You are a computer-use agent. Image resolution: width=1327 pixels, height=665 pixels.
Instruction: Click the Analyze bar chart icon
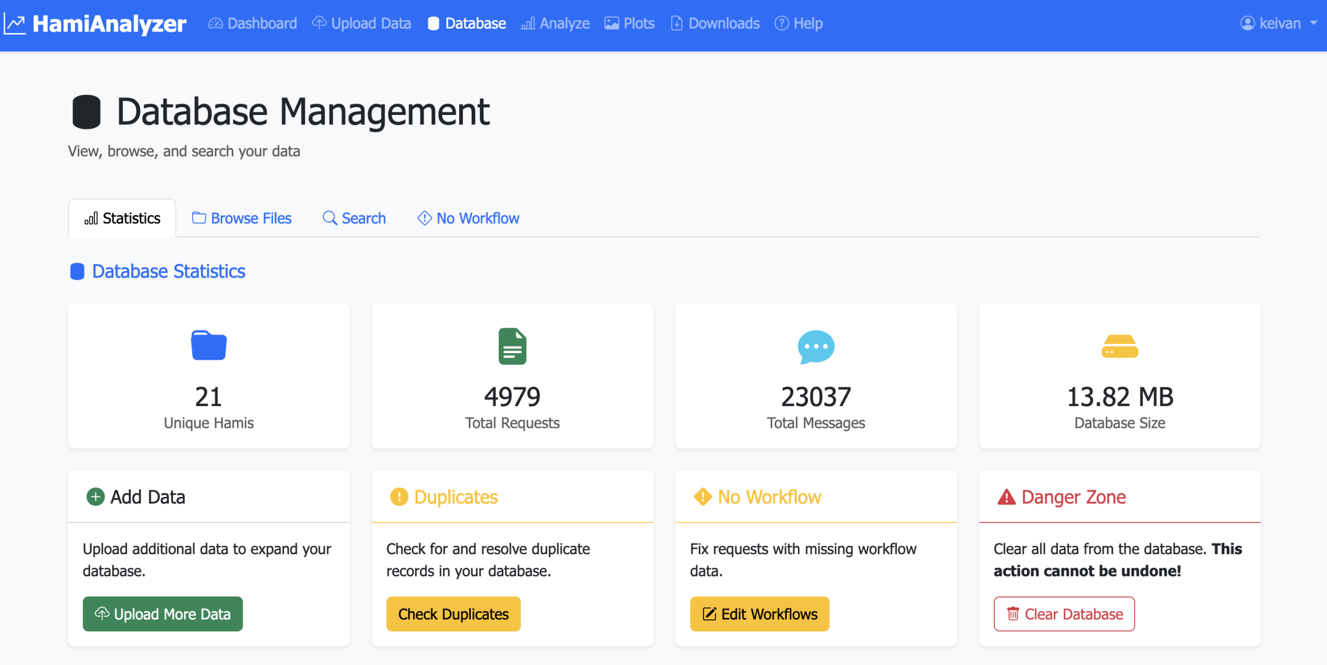tap(528, 23)
